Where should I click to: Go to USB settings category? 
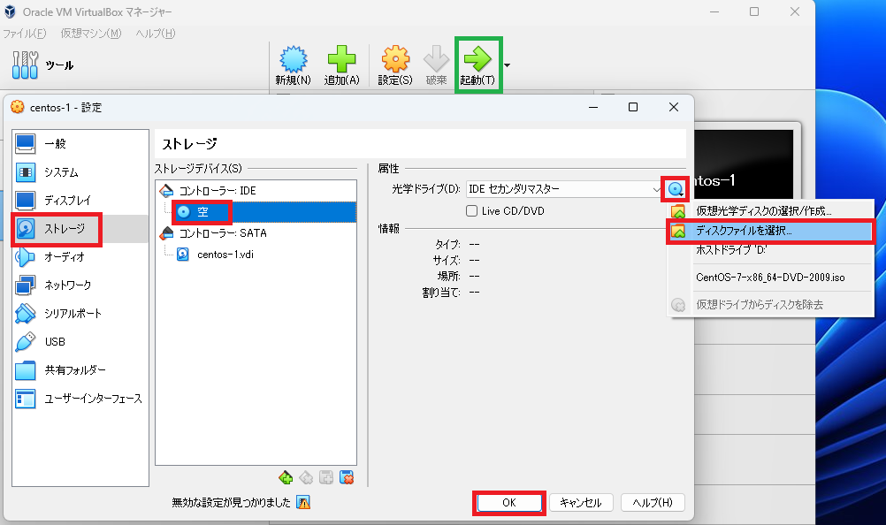pyautogui.click(x=80, y=341)
